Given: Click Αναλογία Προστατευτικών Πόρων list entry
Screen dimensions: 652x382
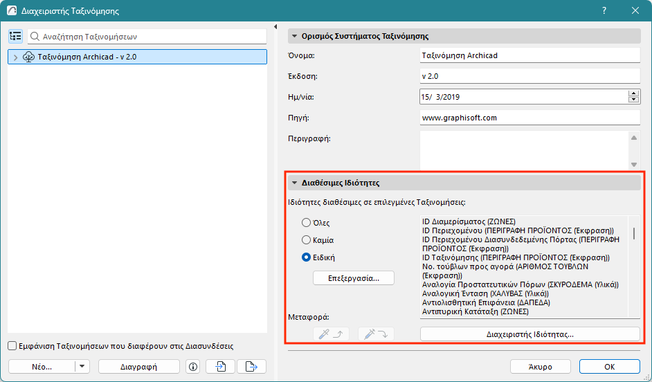Looking at the screenshot, I should coord(520,284).
